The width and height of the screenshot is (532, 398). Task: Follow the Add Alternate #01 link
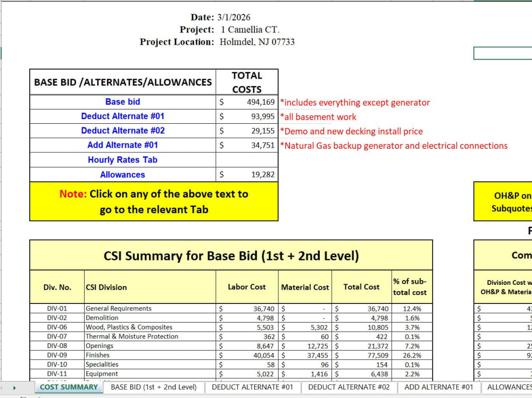click(122, 145)
